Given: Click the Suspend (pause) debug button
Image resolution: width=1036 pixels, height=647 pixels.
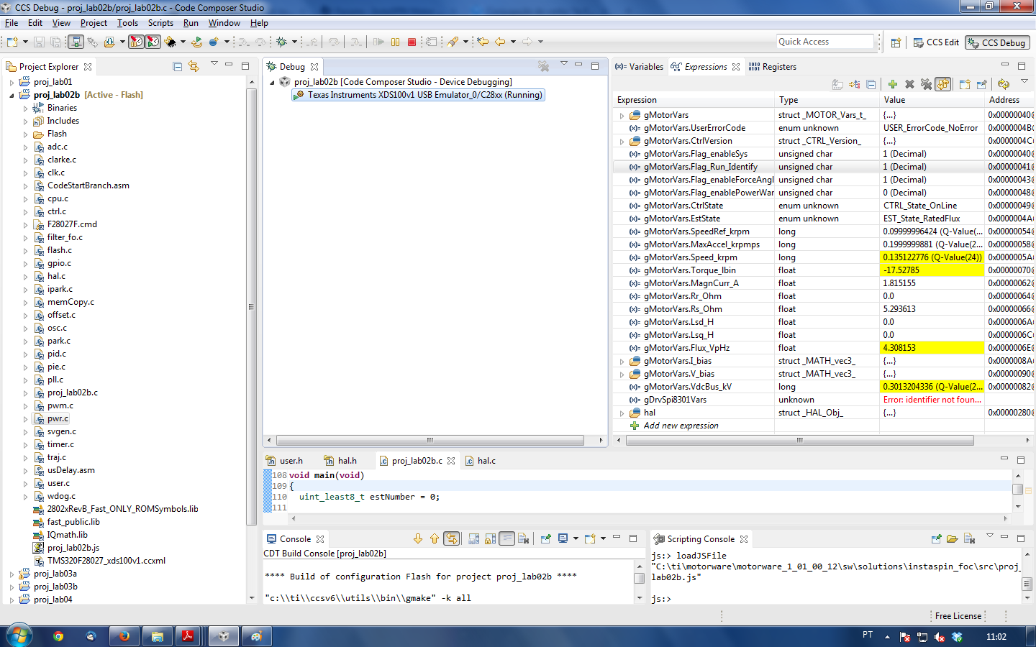Looking at the screenshot, I should pyautogui.click(x=395, y=42).
